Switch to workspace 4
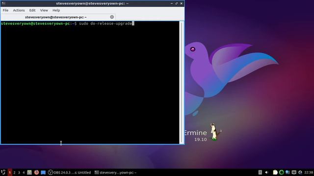The height and width of the screenshot is (176, 314). tap(24, 173)
